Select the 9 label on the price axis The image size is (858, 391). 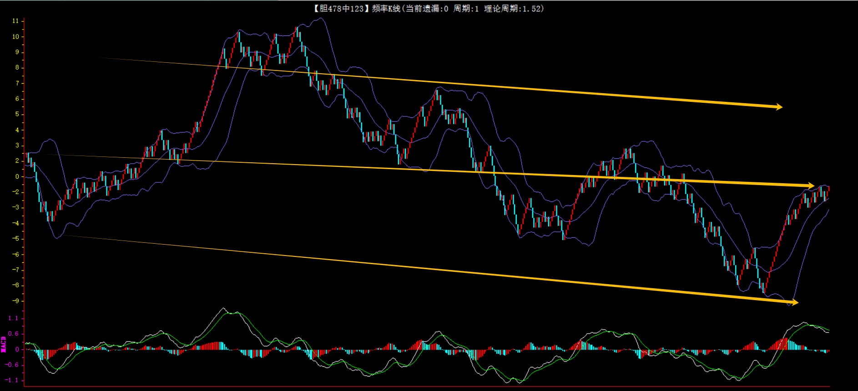17,52
